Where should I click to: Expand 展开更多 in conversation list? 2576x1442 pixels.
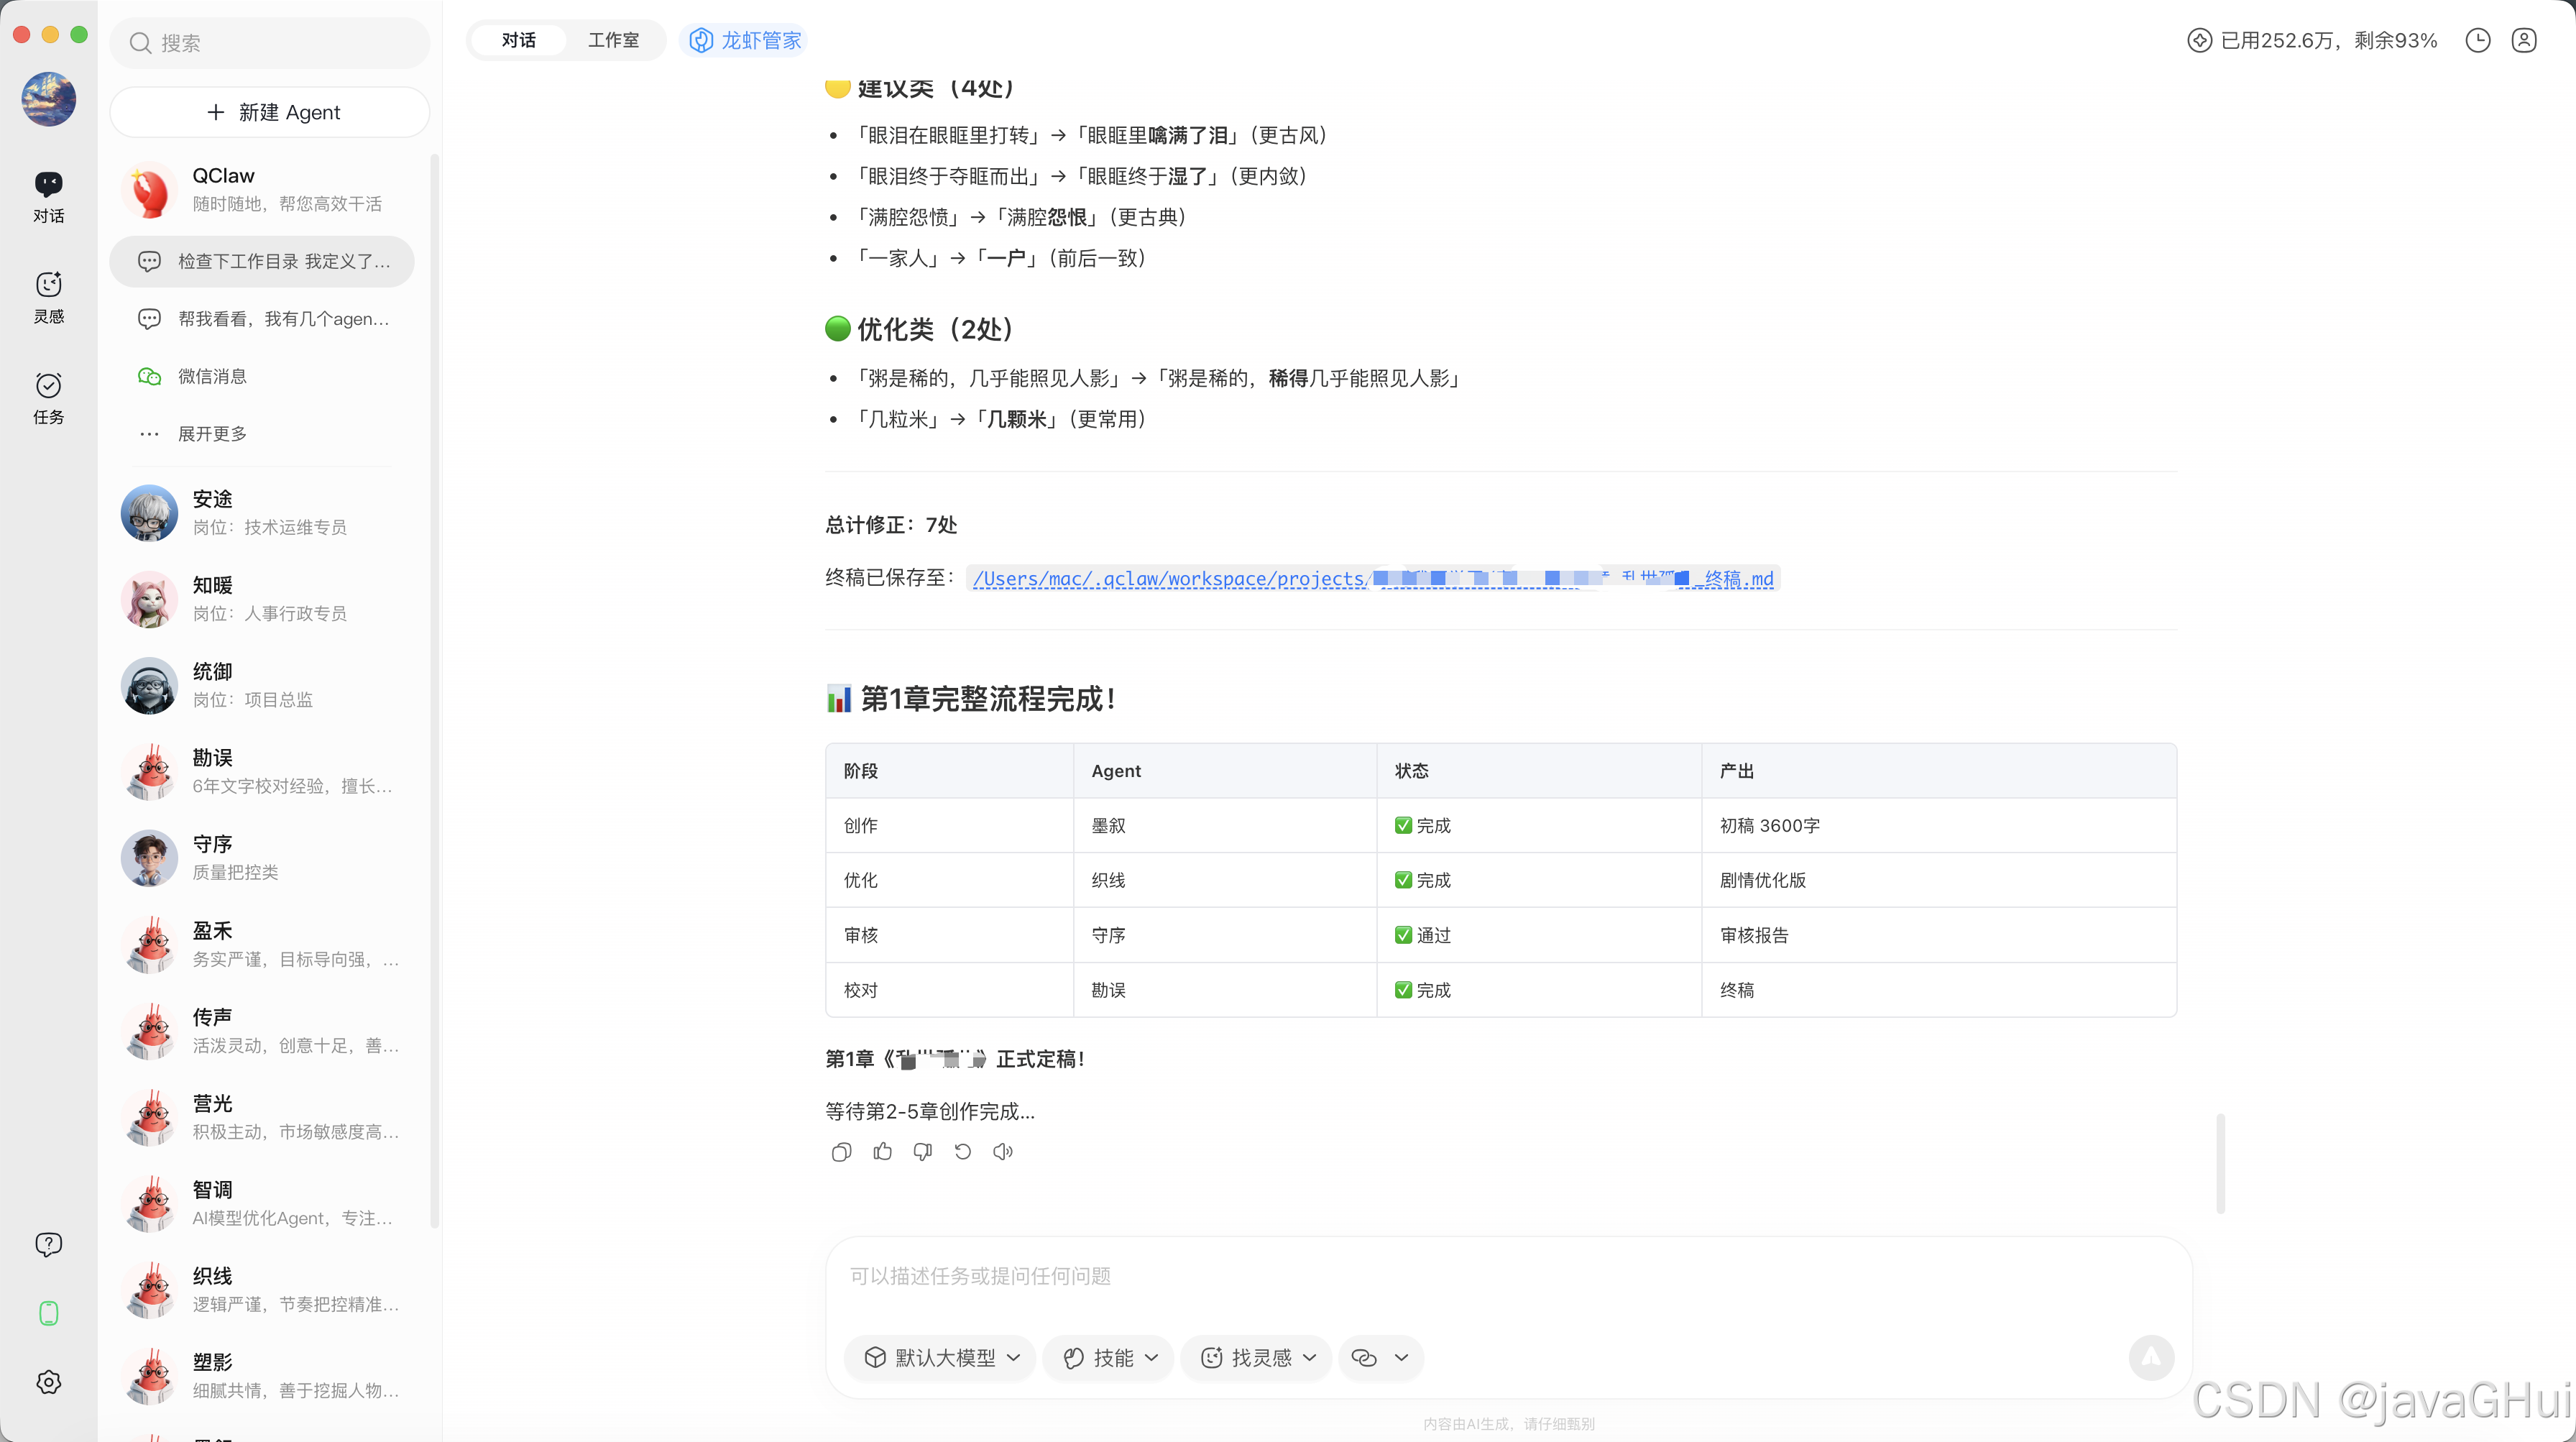[x=211, y=434]
